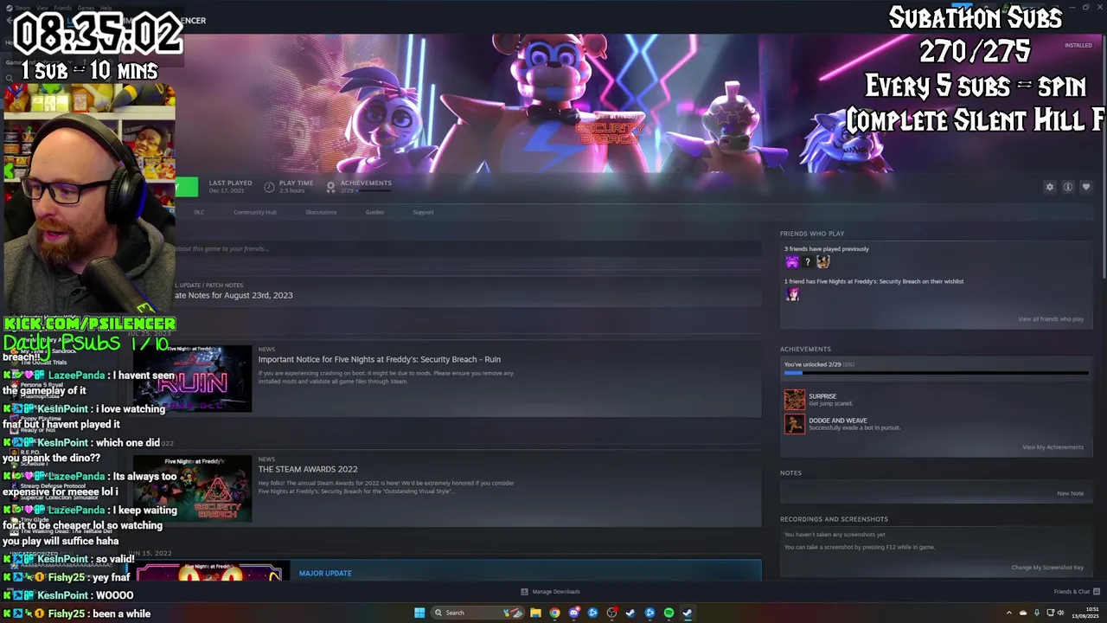This screenshot has height=623, width=1107.
Task: Click the 3 friends have played previously text
Action: (827, 248)
